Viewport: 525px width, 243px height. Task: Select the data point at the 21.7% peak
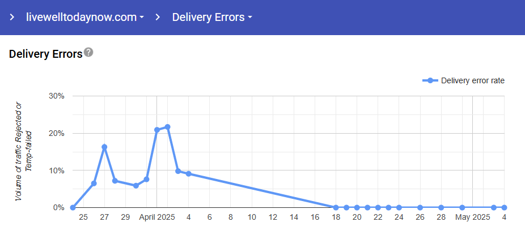[x=168, y=127]
